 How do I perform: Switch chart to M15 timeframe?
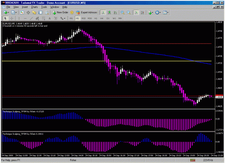pyautogui.click(x=84, y=18)
